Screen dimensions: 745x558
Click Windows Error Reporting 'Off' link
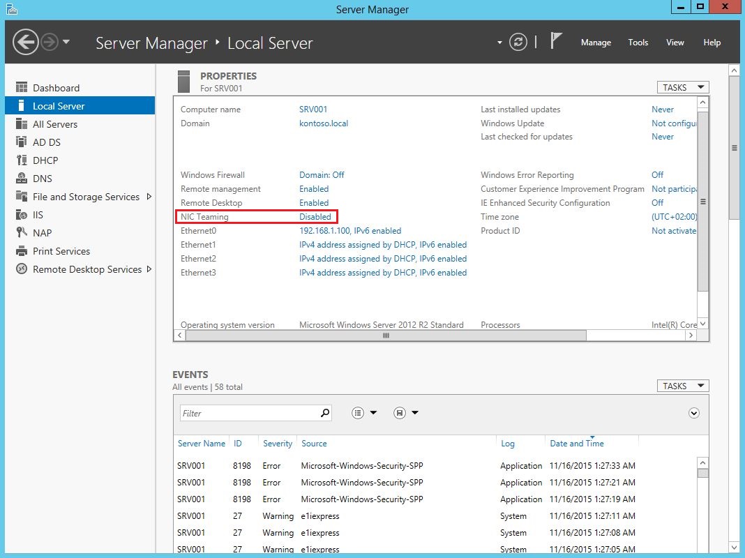point(658,175)
